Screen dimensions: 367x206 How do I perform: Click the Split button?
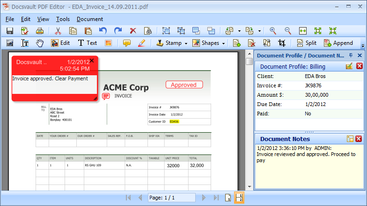[x=306, y=43]
